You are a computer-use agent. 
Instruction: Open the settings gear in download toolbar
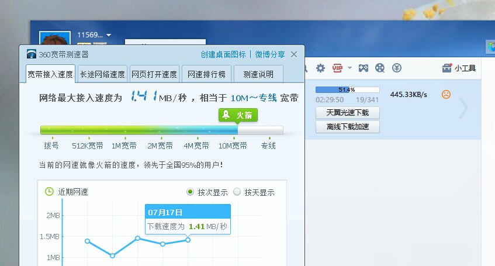(x=320, y=68)
